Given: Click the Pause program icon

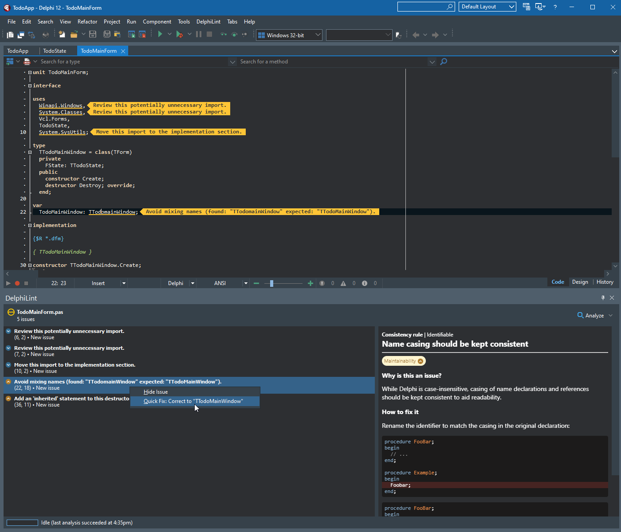Looking at the screenshot, I should (x=199, y=34).
